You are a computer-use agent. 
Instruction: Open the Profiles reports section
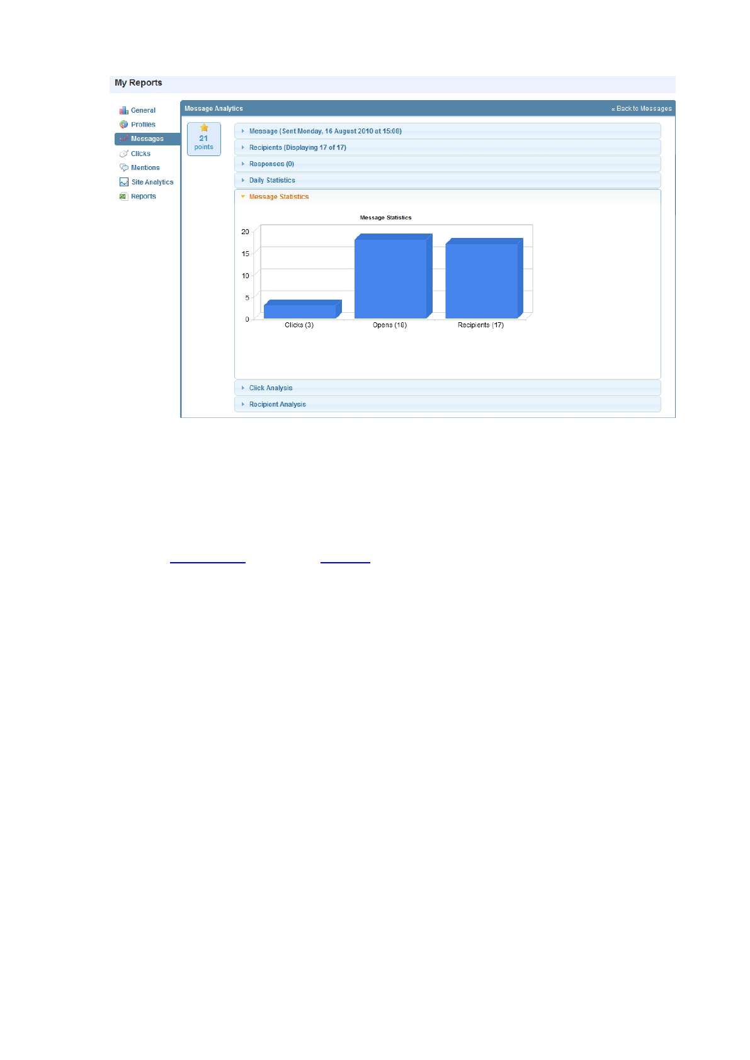(143, 125)
